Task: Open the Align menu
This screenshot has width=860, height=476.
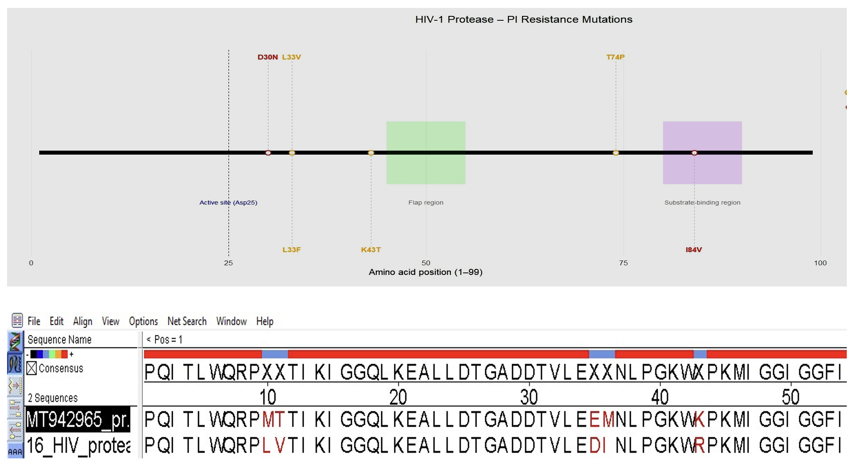Action: 83,321
